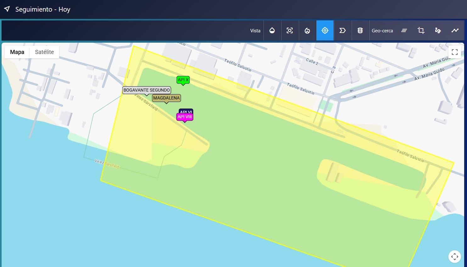The image size is (467, 267).
Task: Click the navigation arrow icon beside Seguimiento
Action: click(7, 9)
